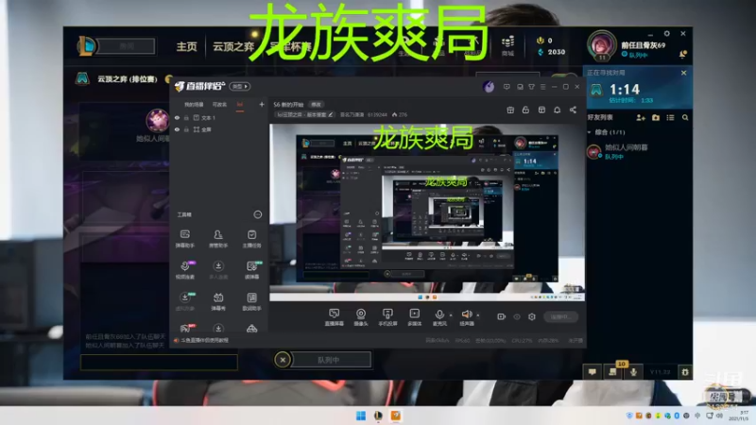Open 视频连麦 tool in the toolbox
This screenshot has width=756, height=425.
pos(184,270)
